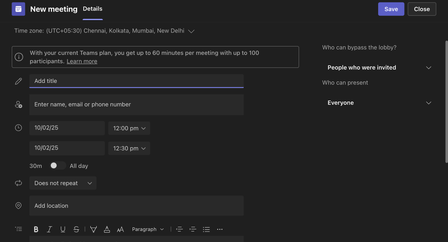
Task: Change the font size
Action: click(x=120, y=229)
